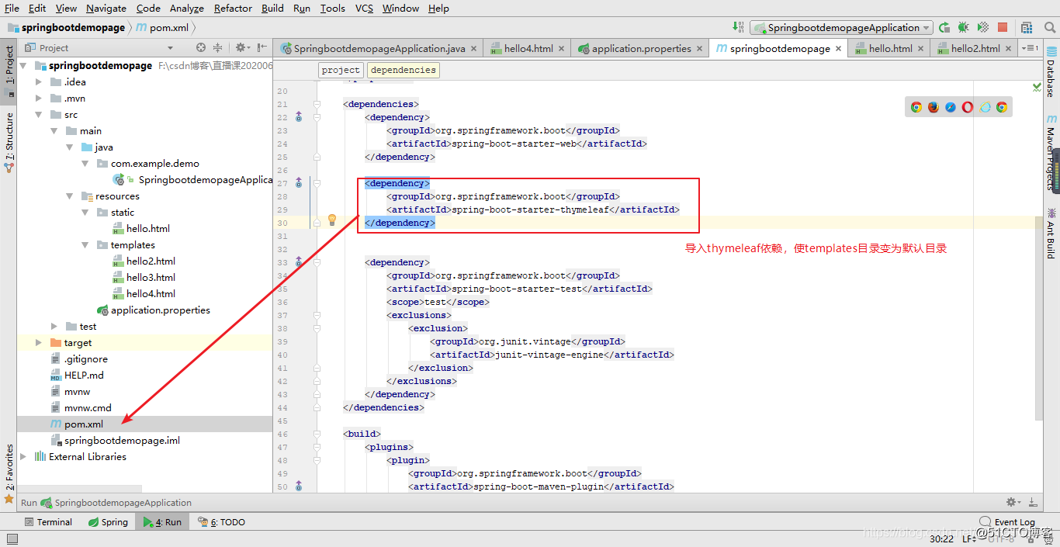The height and width of the screenshot is (547, 1060).
Task: Preview in Internet Explorer via the blue e icon
Action: (x=985, y=107)
